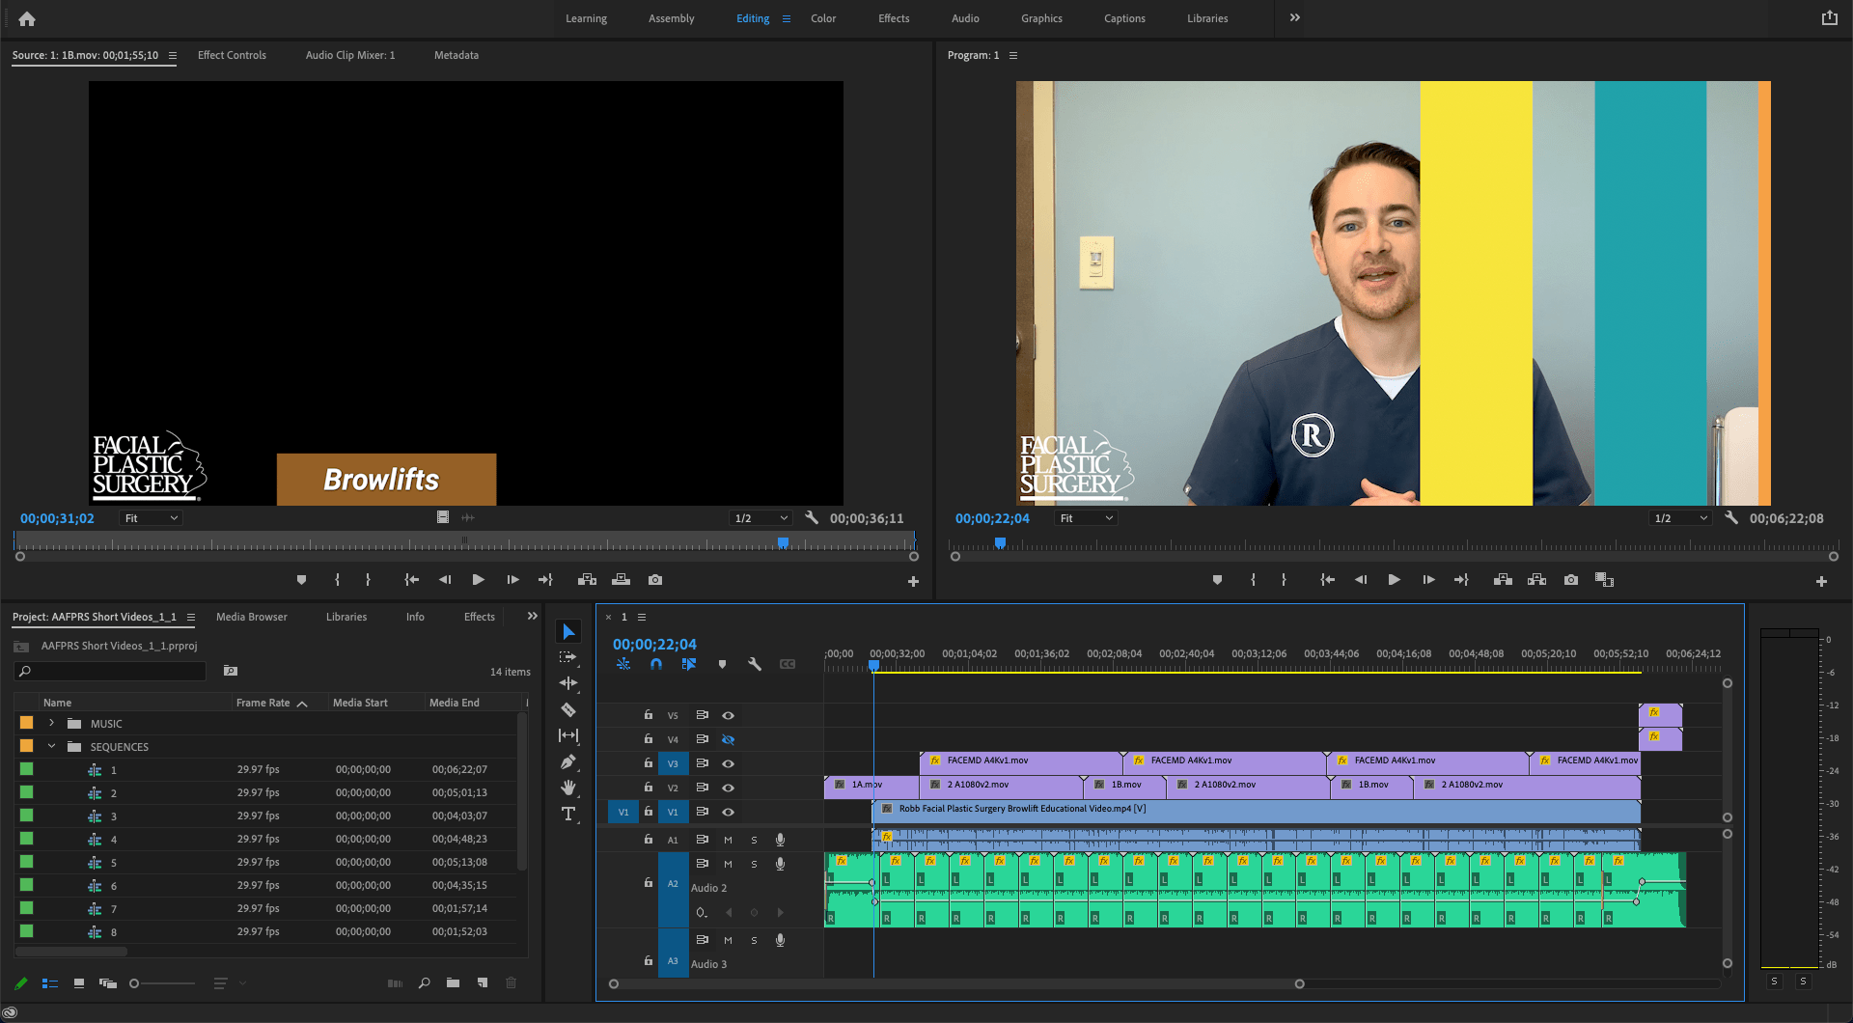Image resolution: width=1853 pixels, height=1023 pixels.
Task: Show hidden Project panel tabs chevron
Action: (532, 616)
